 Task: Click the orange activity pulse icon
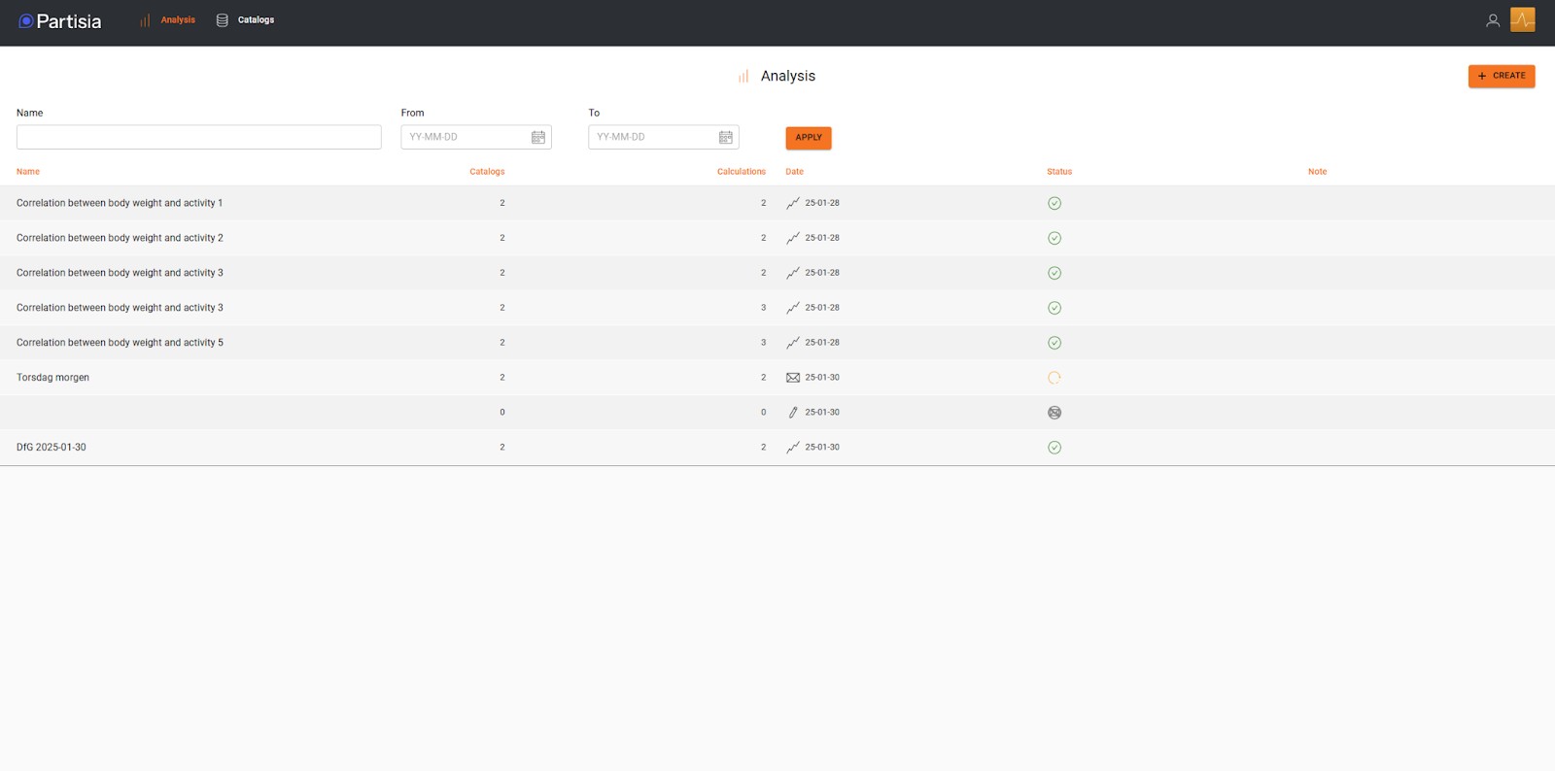coord(1523,19)
